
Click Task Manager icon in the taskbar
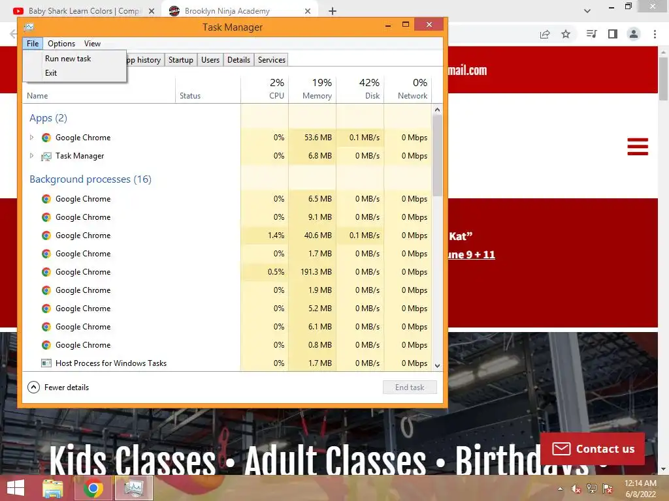(x=133, y=488)
